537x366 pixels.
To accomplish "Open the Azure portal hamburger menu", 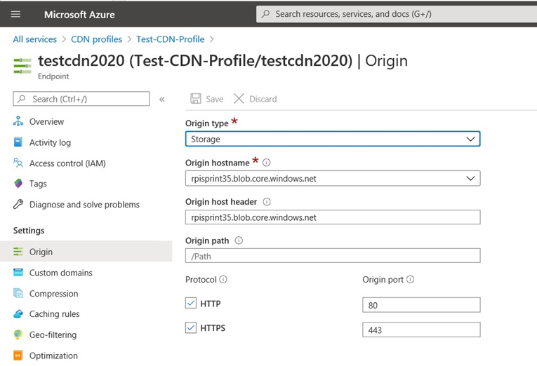I will click(x=16, y=14).
